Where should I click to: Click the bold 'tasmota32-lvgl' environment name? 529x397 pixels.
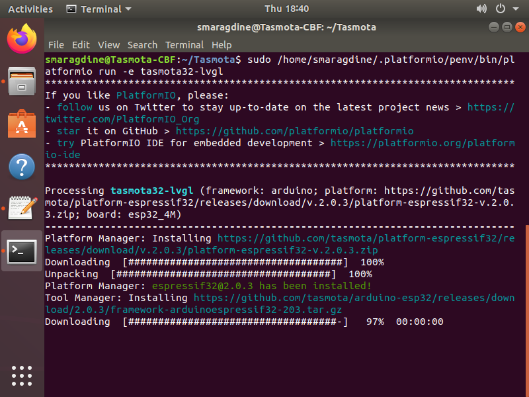click(152, 191)
